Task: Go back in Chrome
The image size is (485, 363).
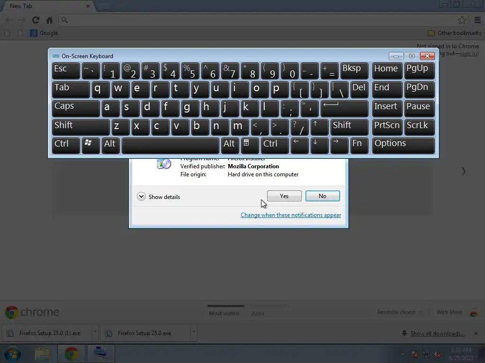Action: pos(9,20)
